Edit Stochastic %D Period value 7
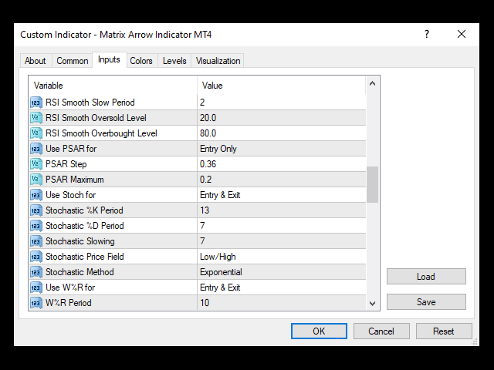The width and height of the screenshot is (494, 370). pyautogui.click(x=282, y=226)
